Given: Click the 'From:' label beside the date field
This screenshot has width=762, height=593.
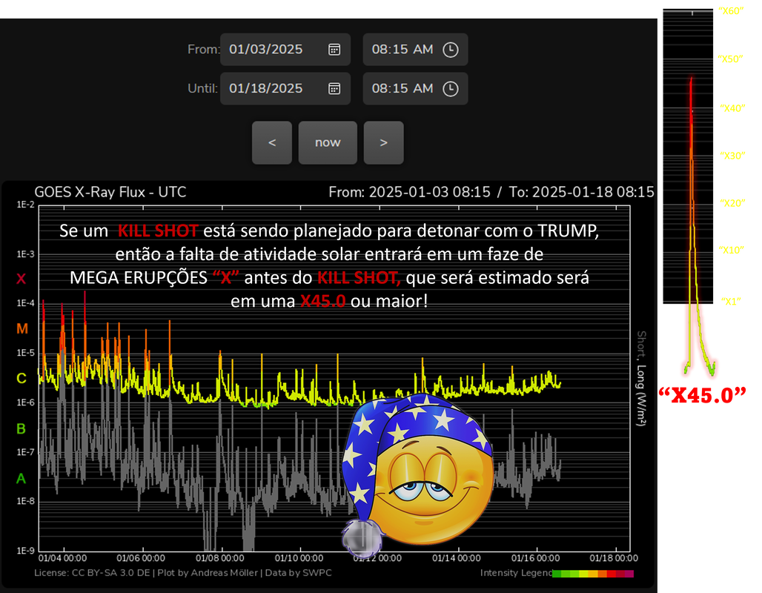Looking at the screenshot, I should [204, 50].
